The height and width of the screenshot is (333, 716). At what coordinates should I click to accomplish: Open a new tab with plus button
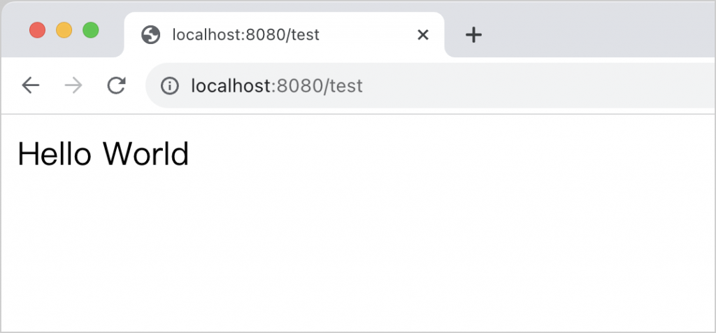[x=474, y=34]
